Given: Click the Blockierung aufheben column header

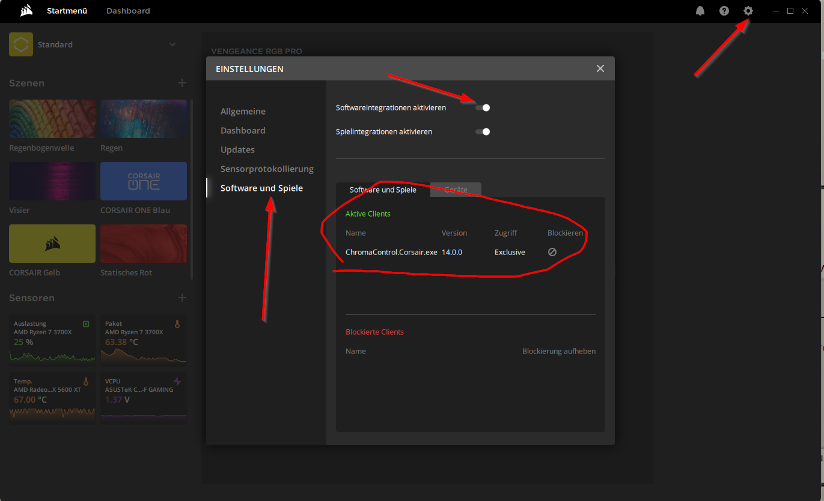Looking at the screenshot, I should (x=559, y=351).
